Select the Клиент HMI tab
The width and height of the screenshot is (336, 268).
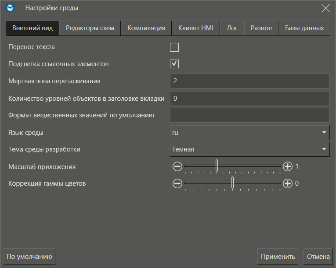195,28
